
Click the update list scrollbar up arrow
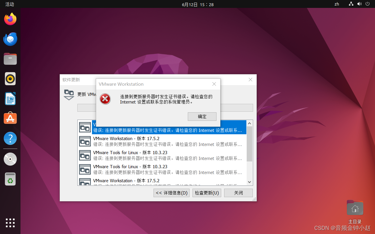[250, 123]
